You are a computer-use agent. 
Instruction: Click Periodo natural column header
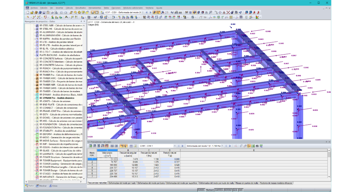[170, 154]
